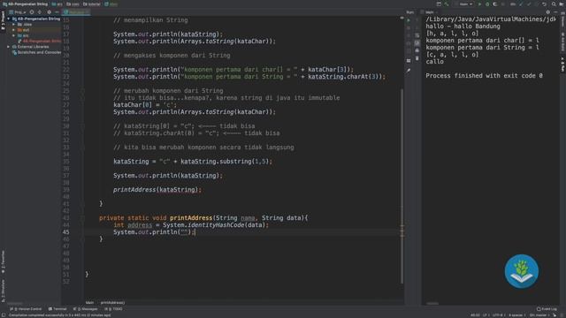Click the Structure vertical side tab
The height and width of the screenshot is (318, 566).
tap(3, 291)
